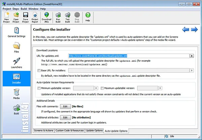This screenshot has width=202, height=140.
Task: Open arrow menu beside Maximum updatable version
Action: pyautogui.click(x=160, y=88)
